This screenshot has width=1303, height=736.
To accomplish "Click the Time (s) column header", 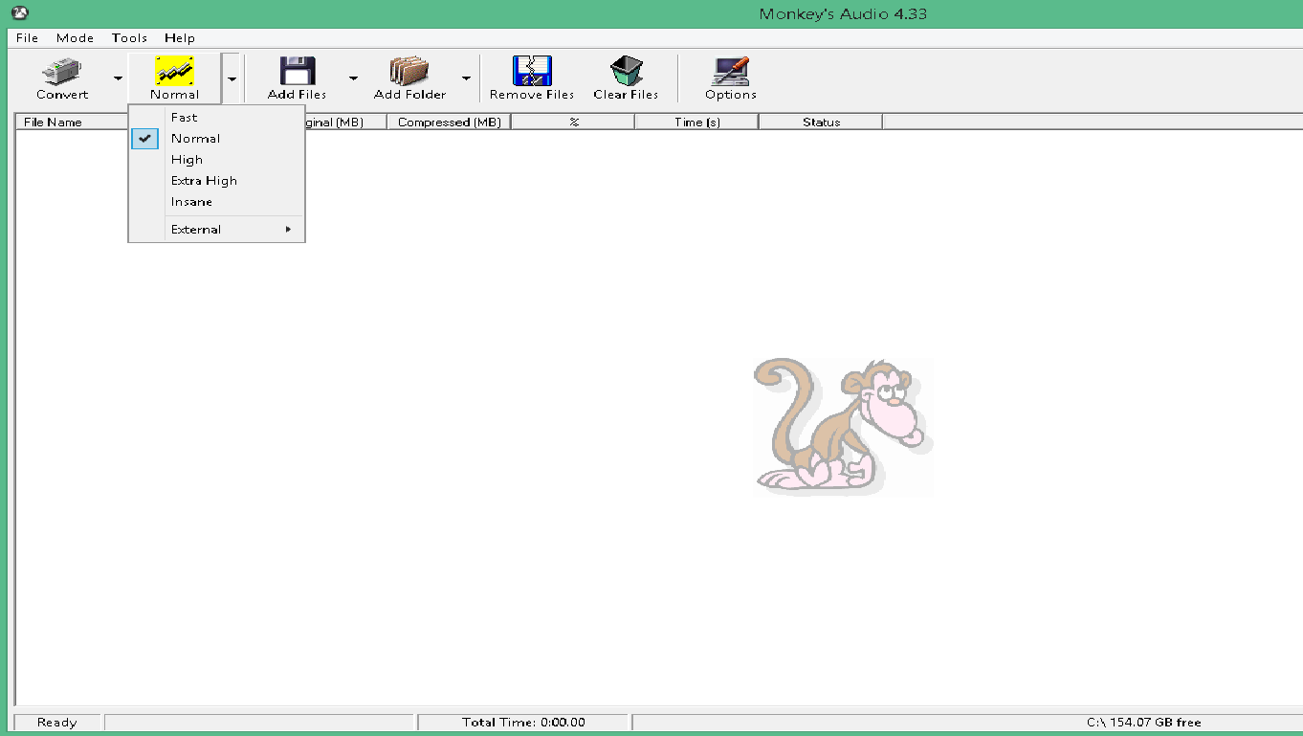I will tap(696, 122).
